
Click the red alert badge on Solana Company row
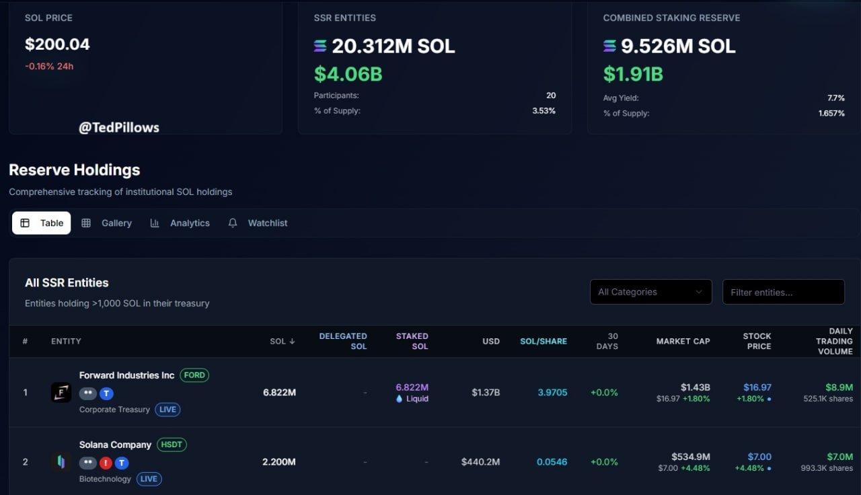pyautogui.click(x=105, y=463)
